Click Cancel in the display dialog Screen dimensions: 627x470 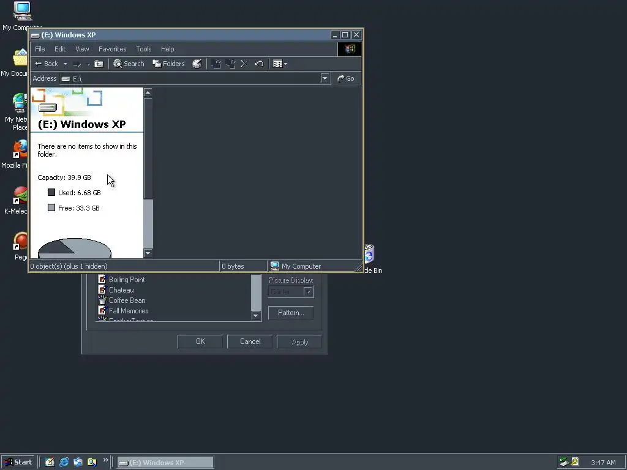coord(250,341)
